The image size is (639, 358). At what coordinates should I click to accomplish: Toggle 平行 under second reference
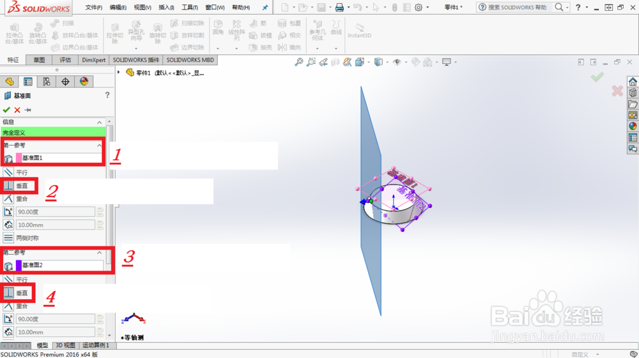pyautogui.click(x=8, y=280)
